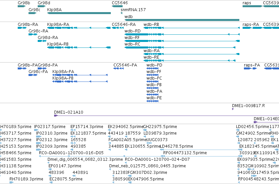The height and width of the screenshot is (184, 279).
Task: Select the snmRNA:157 feature label
Action: 133,9
